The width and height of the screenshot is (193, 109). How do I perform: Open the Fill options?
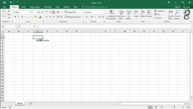tap(157, 15)
